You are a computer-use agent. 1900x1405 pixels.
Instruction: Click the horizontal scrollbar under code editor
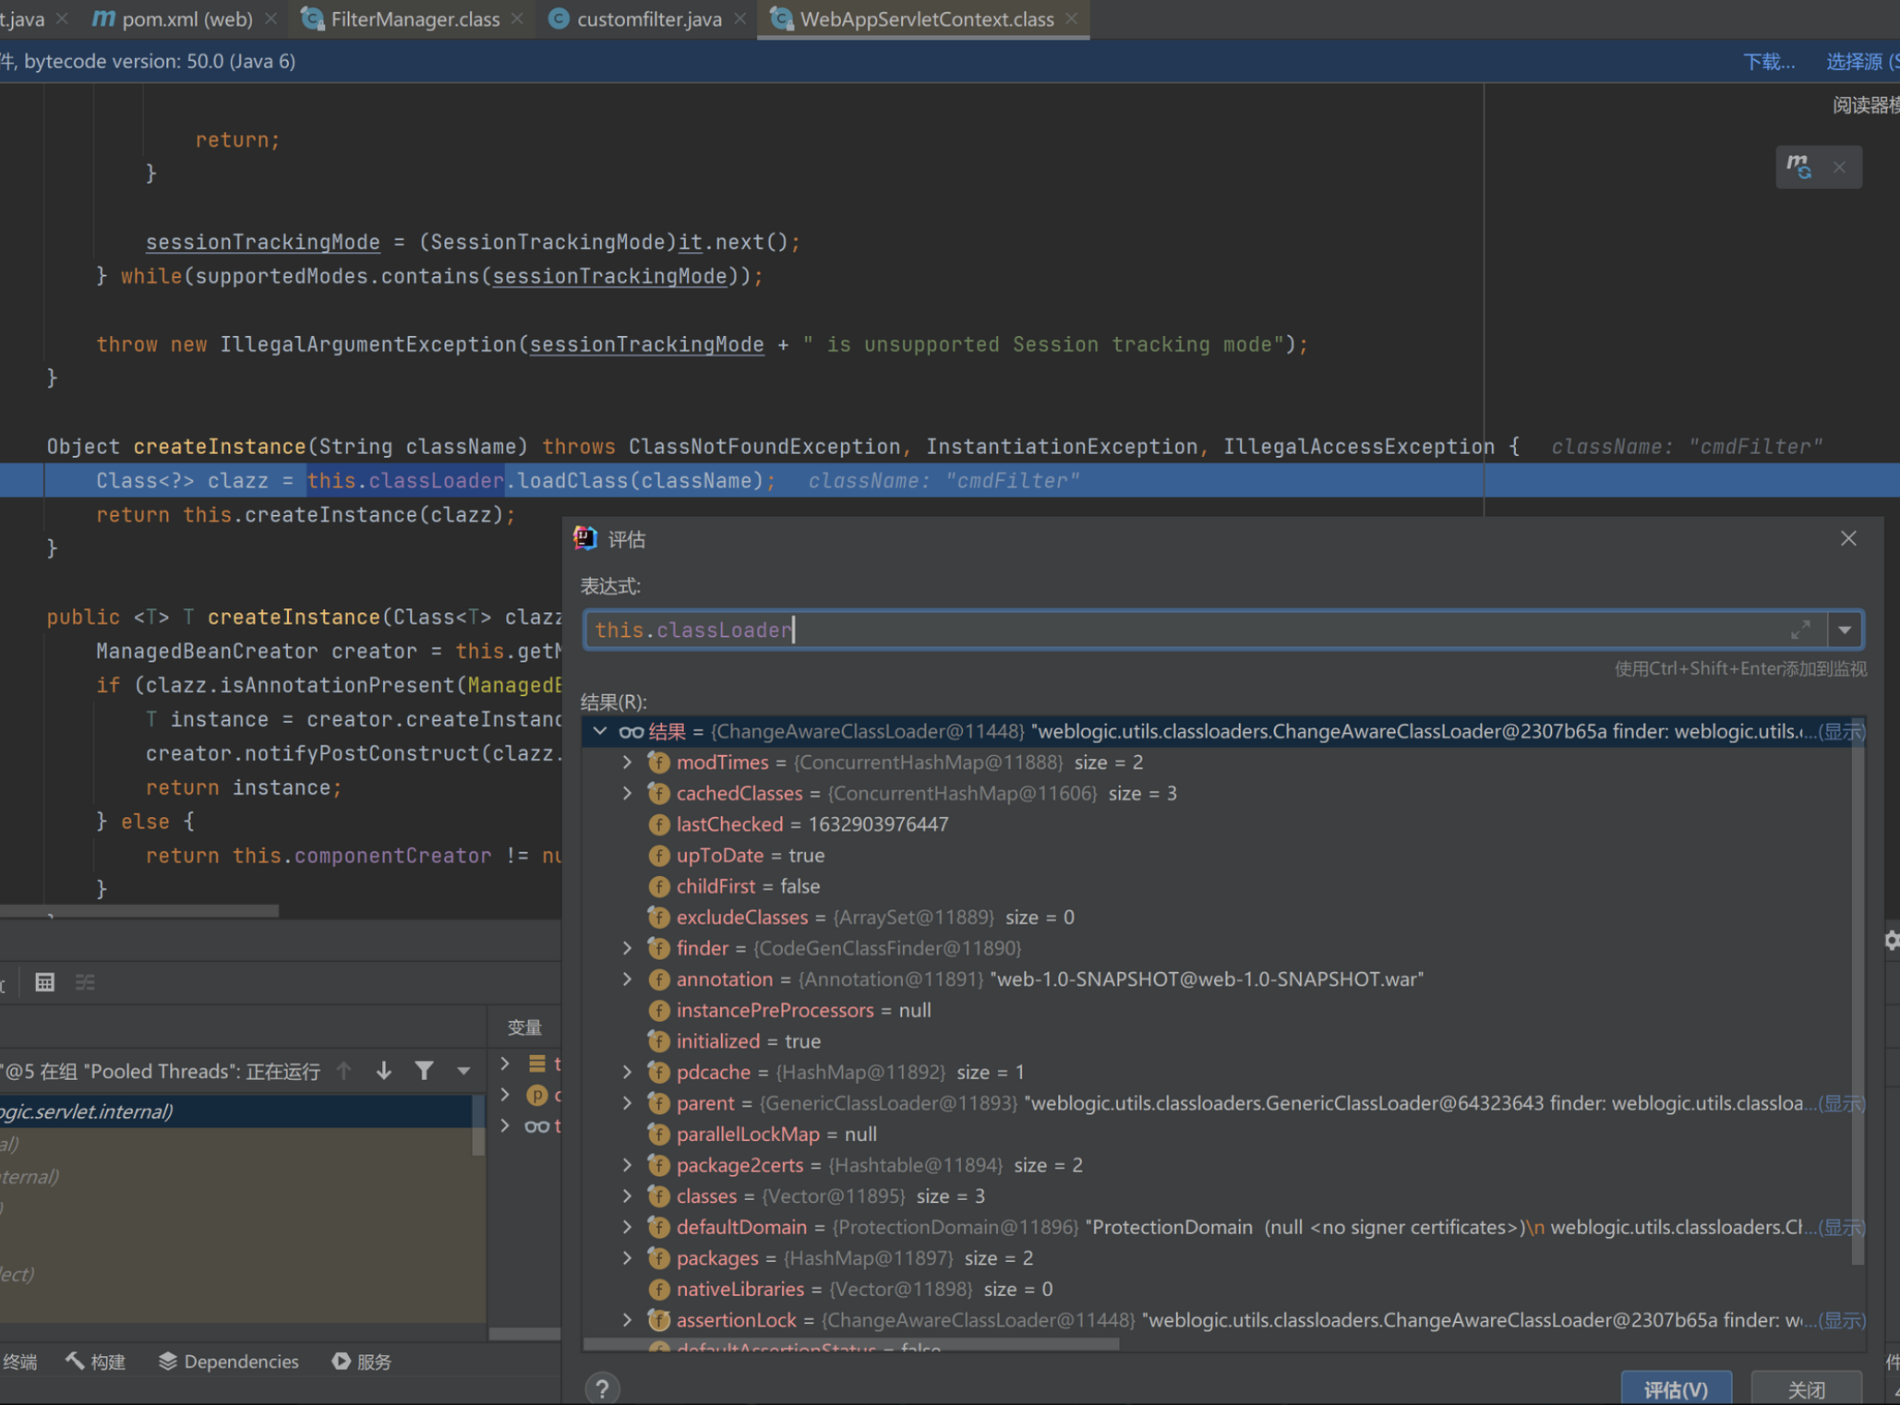(x=138, y=911)
